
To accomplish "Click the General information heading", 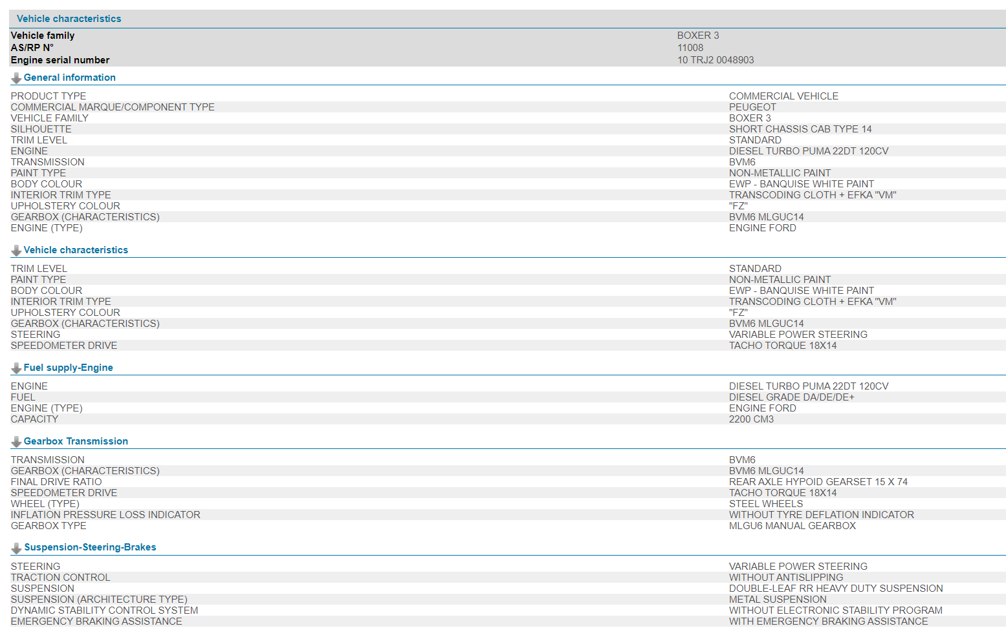I will click(70, 78).
